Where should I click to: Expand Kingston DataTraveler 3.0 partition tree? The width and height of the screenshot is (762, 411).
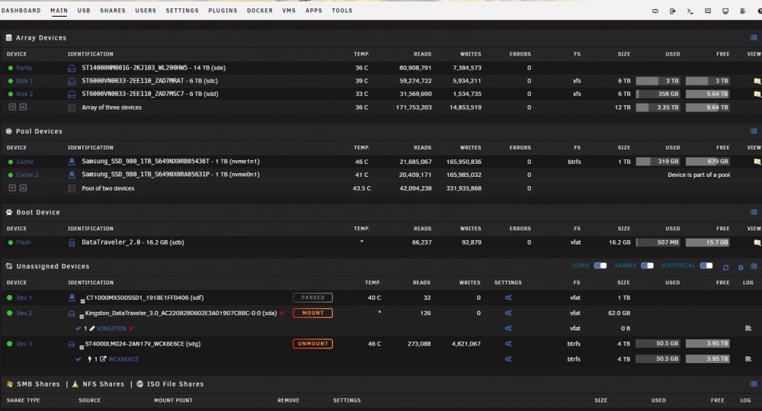point(82,316)
